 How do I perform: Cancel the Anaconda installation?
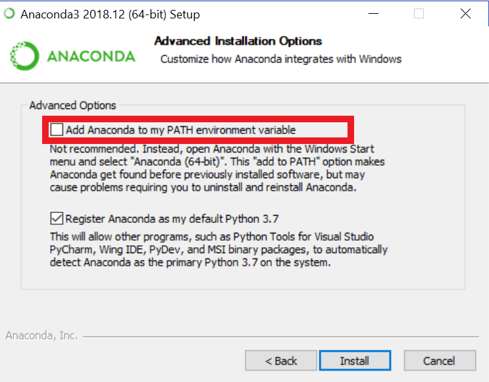[x=439, y=360]
